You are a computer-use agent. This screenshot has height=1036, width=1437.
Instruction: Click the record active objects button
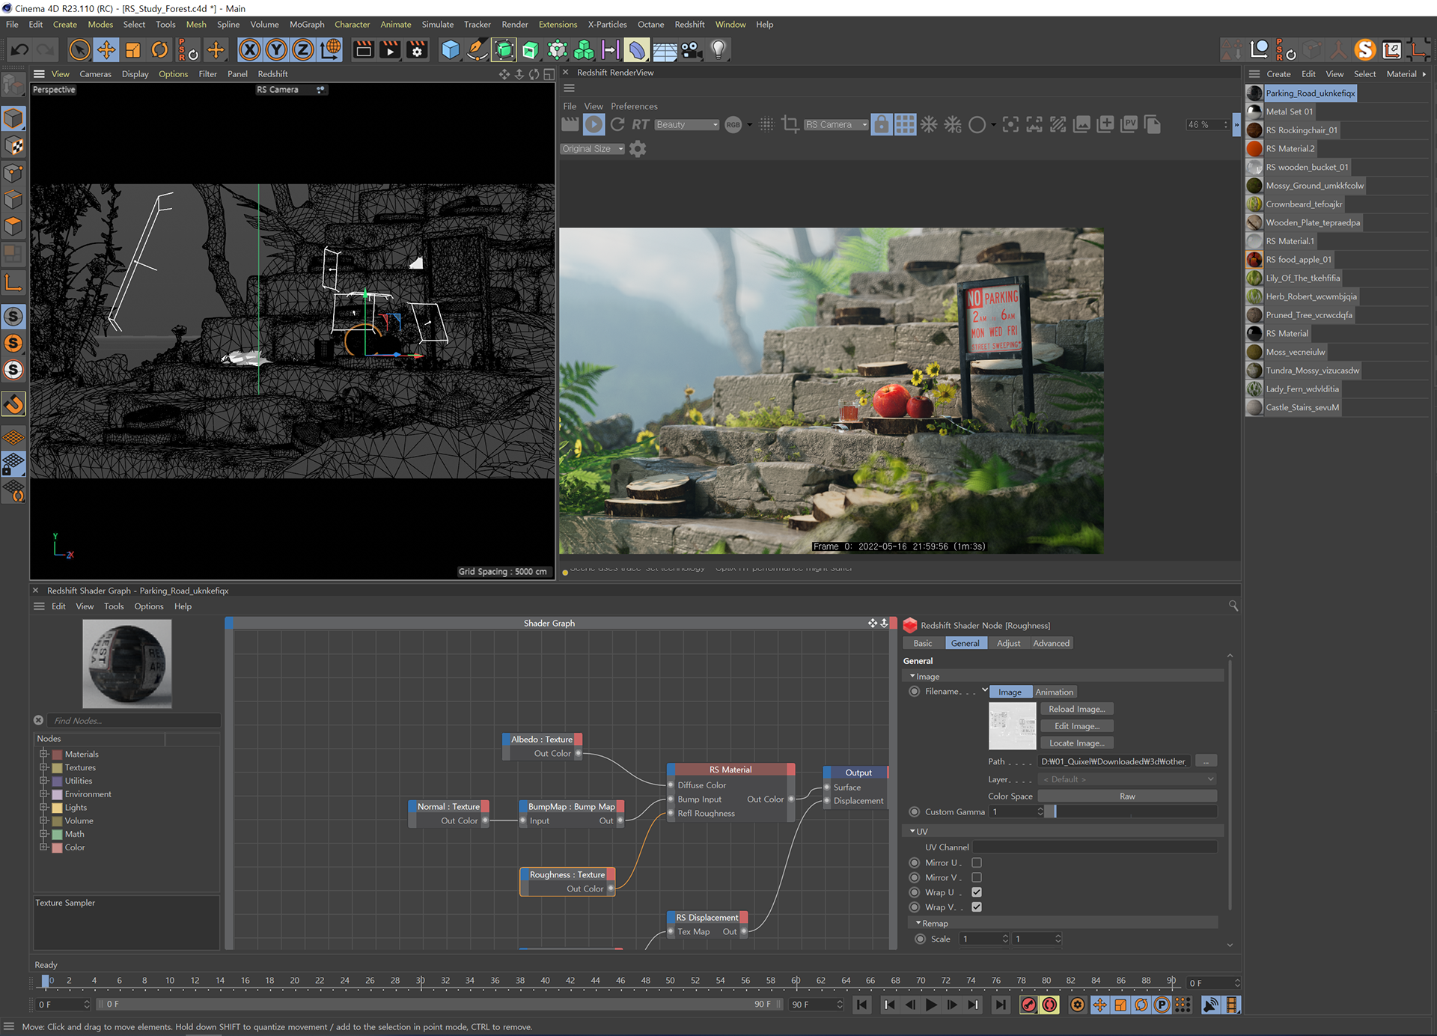tap(1028, 1005)
